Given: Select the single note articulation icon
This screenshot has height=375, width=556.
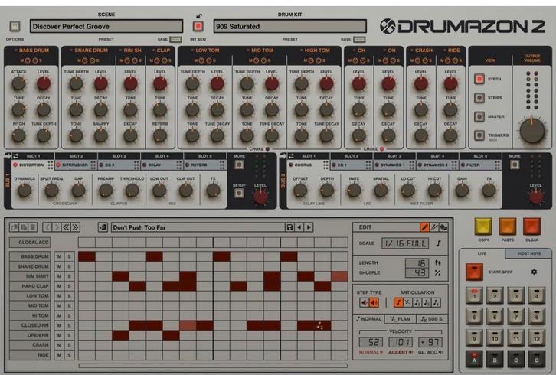Looking at the screenshot, I should 398,302.
